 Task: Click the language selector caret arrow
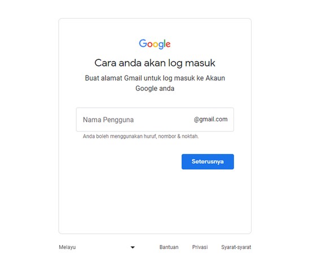pos(133,247)
